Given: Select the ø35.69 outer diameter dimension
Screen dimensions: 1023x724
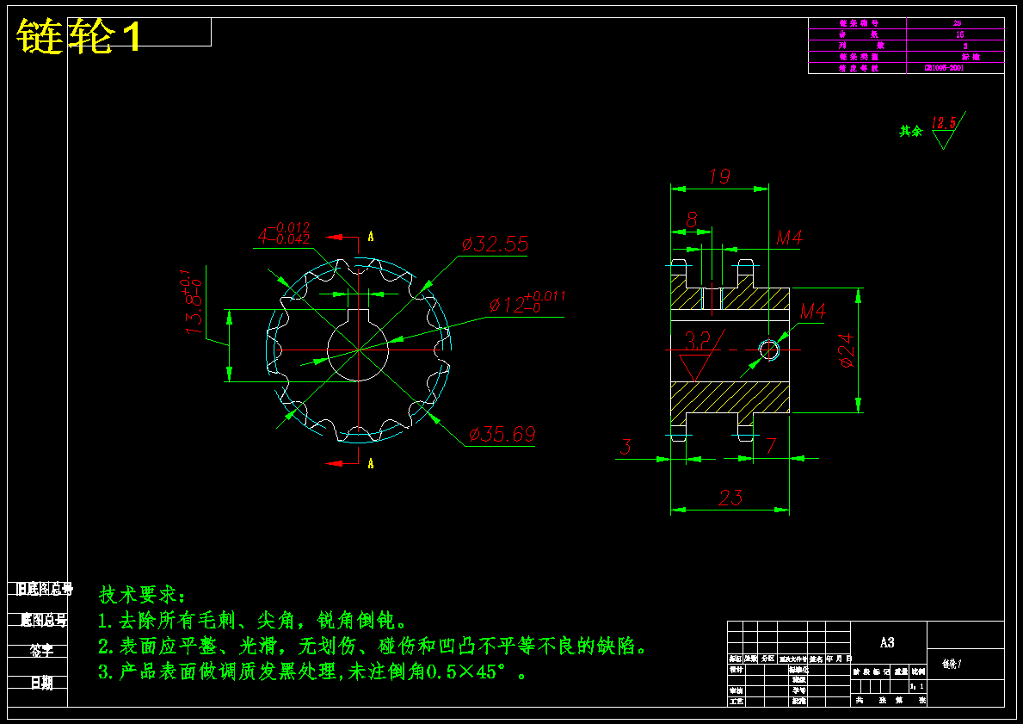Looking at the screenshot, I should pos(502,434).
